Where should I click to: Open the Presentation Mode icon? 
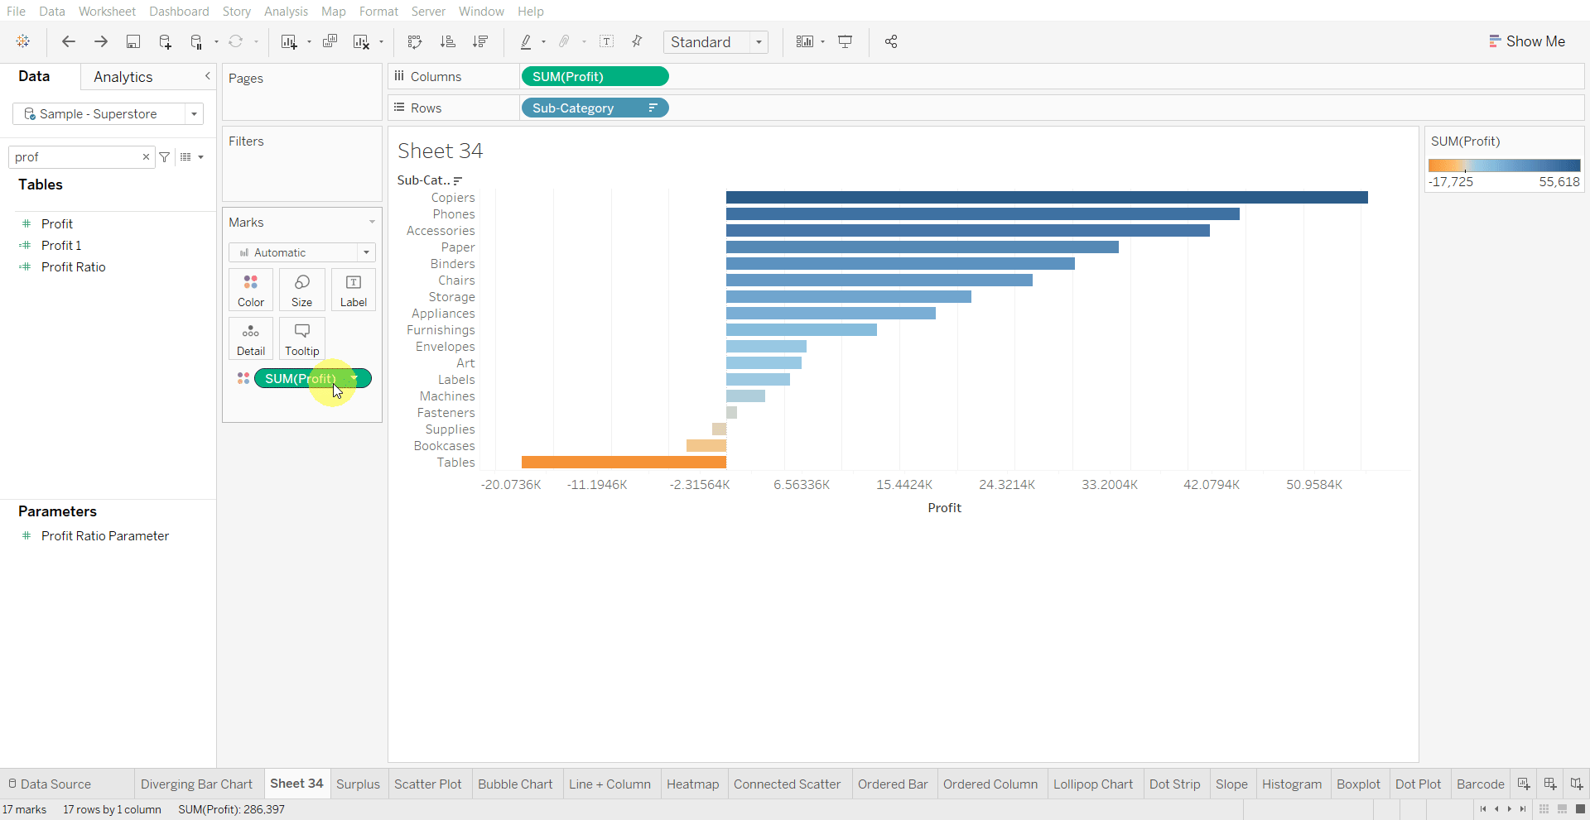click(846, 41)
